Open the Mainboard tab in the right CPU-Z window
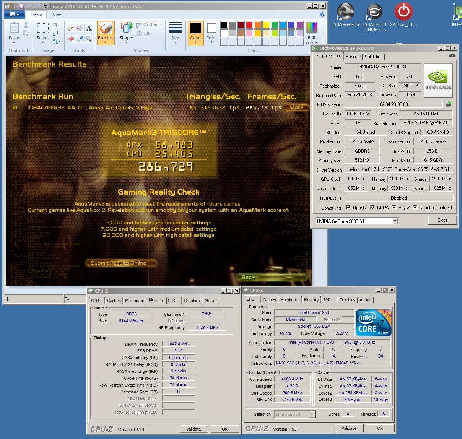462x439 pixels. tap(290, 300)
